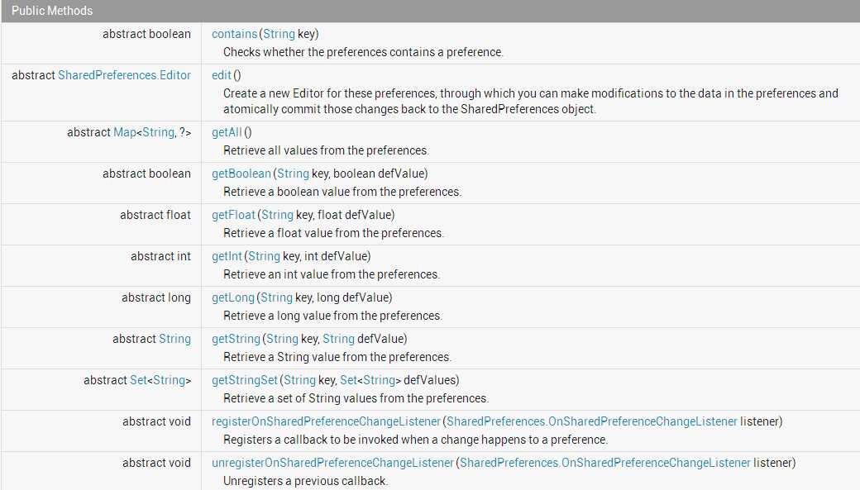
Task: Open the contains method link
Action: click(234, 34)
